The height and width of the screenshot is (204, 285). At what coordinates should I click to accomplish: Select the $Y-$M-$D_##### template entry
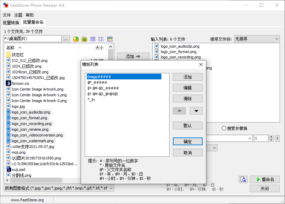(103, 88)
